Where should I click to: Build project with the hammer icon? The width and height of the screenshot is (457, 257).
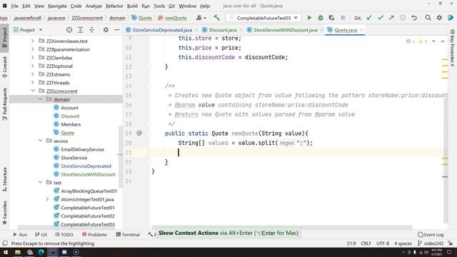(216, 18)
